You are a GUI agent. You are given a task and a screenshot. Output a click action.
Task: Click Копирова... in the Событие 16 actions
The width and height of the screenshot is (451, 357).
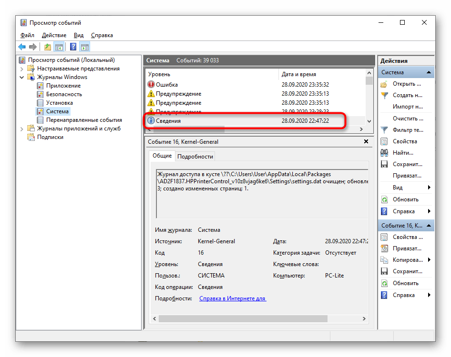coord(408,260)
